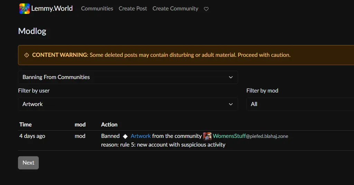Click the WomensStuff community avatar
The image size is (354, 185).
(207, 136)
